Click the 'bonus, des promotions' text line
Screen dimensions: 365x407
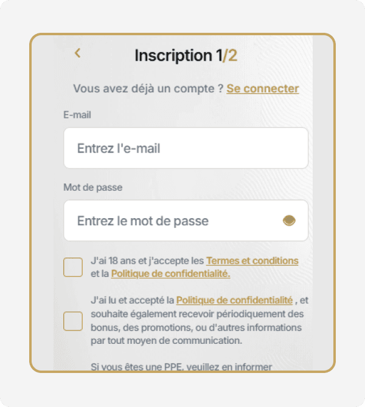pos(196,327)
